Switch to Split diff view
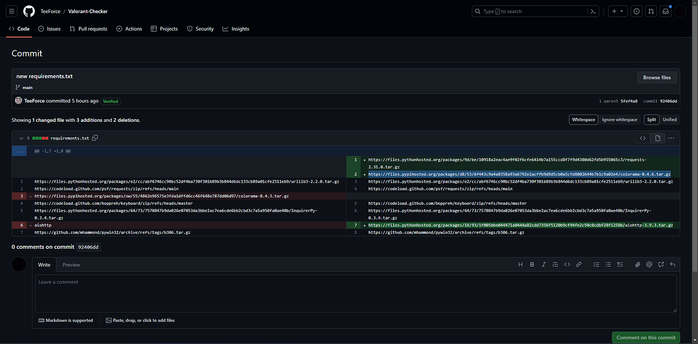The image size is (698, 344). [x=651, y=119]
